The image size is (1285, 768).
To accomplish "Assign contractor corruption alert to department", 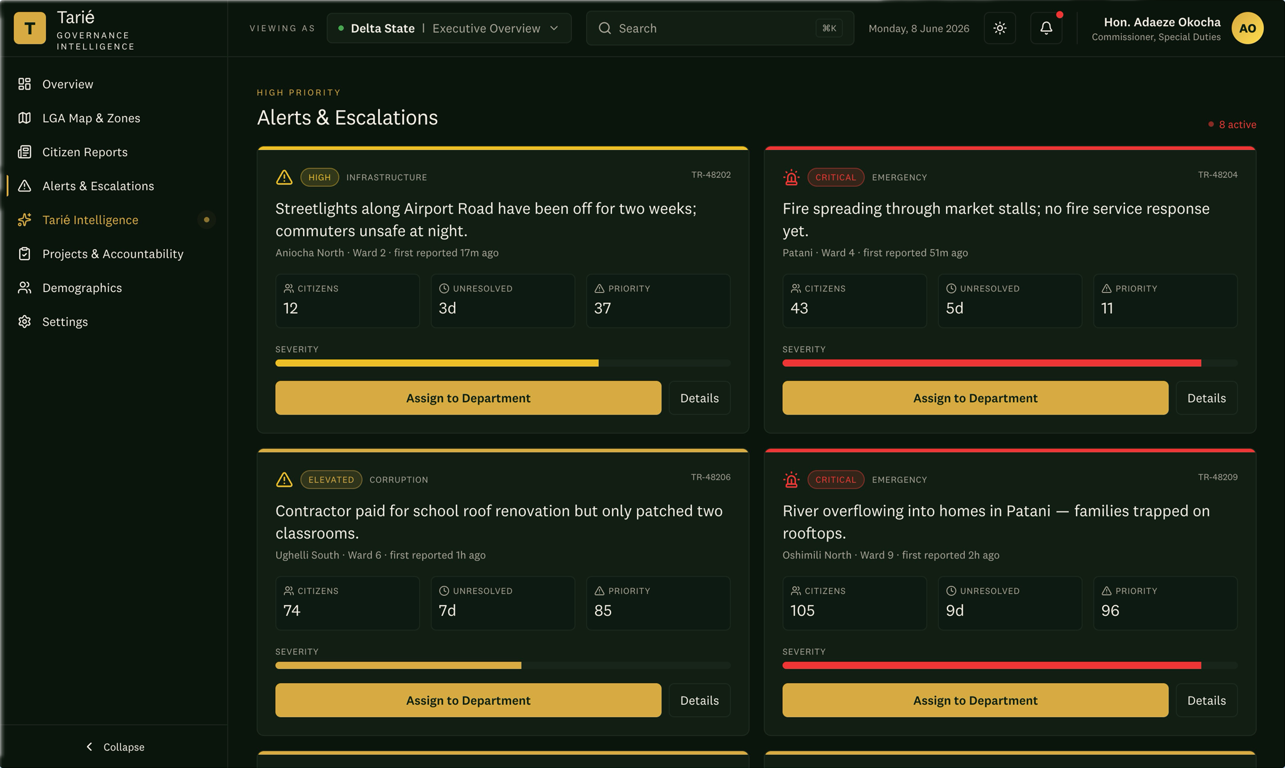I will (468, 700).
